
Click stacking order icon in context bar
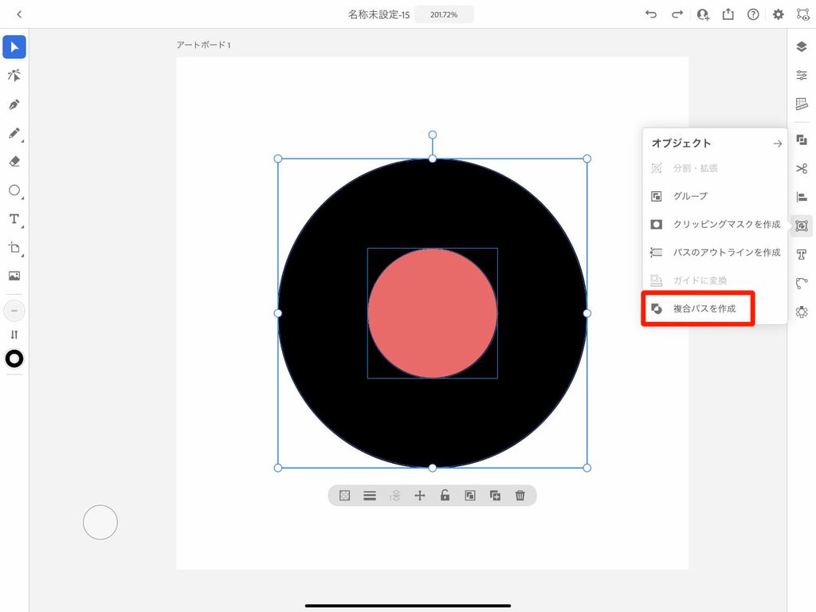[x=394, y=496]
